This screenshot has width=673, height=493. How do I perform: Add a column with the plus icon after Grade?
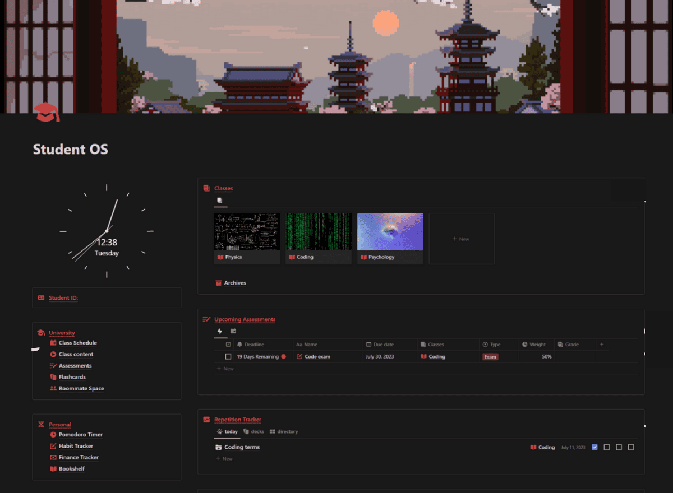coord(602,345)
